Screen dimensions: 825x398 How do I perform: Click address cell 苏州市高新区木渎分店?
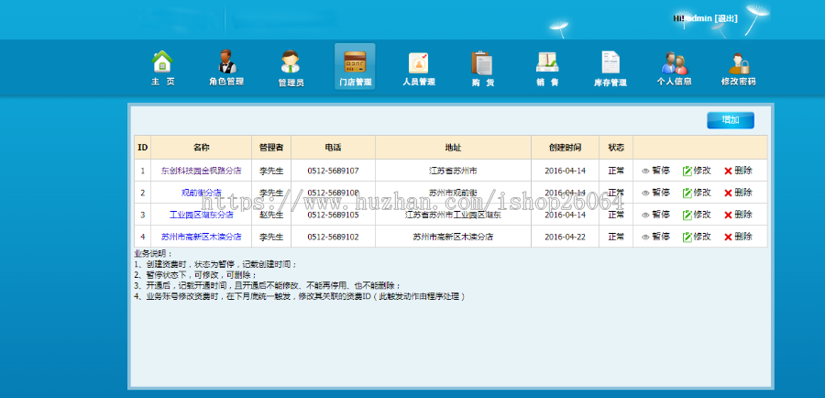(x=453, y=237)
